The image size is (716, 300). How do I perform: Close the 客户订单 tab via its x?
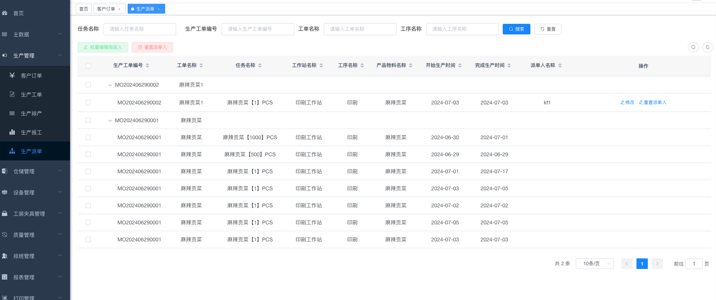(x=119, y=9)
